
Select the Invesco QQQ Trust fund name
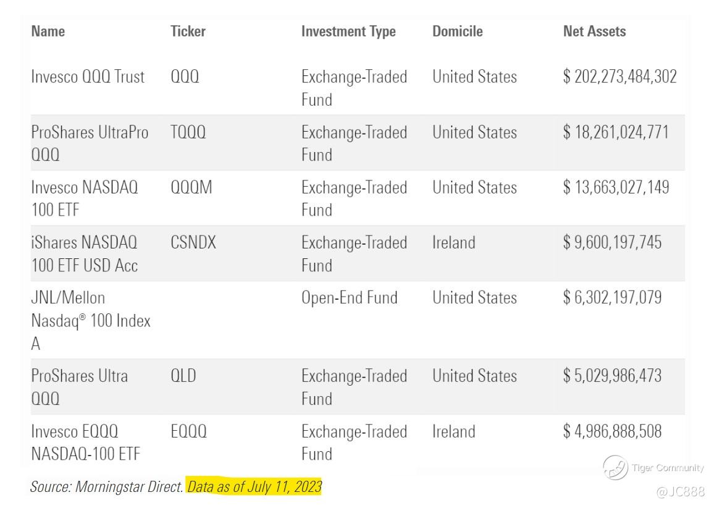click(88, 77)
